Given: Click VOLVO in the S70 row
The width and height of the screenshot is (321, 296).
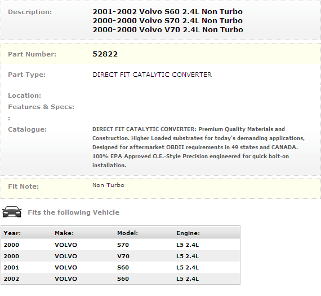Looking at the screenshot, I should [66, 245].
